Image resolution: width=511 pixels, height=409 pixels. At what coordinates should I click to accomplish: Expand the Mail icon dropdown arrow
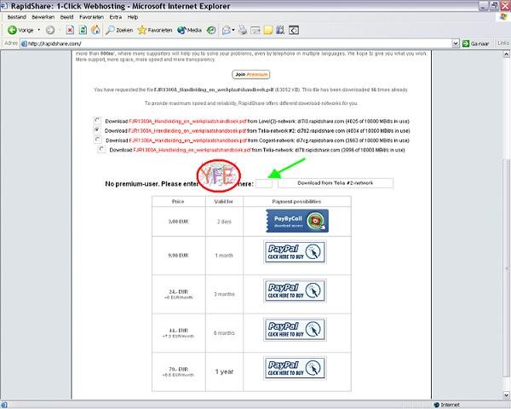click(x=233, y=30)
